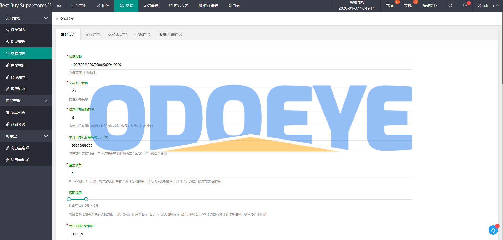Image resolution: width=503 pixels, height=240 pixels.
Task: Open the floating blue customer service button
Action: 493,230
